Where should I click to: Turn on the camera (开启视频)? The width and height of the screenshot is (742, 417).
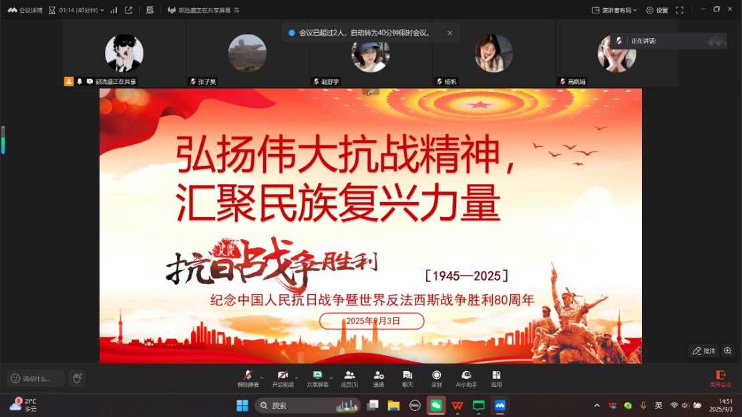283,378
